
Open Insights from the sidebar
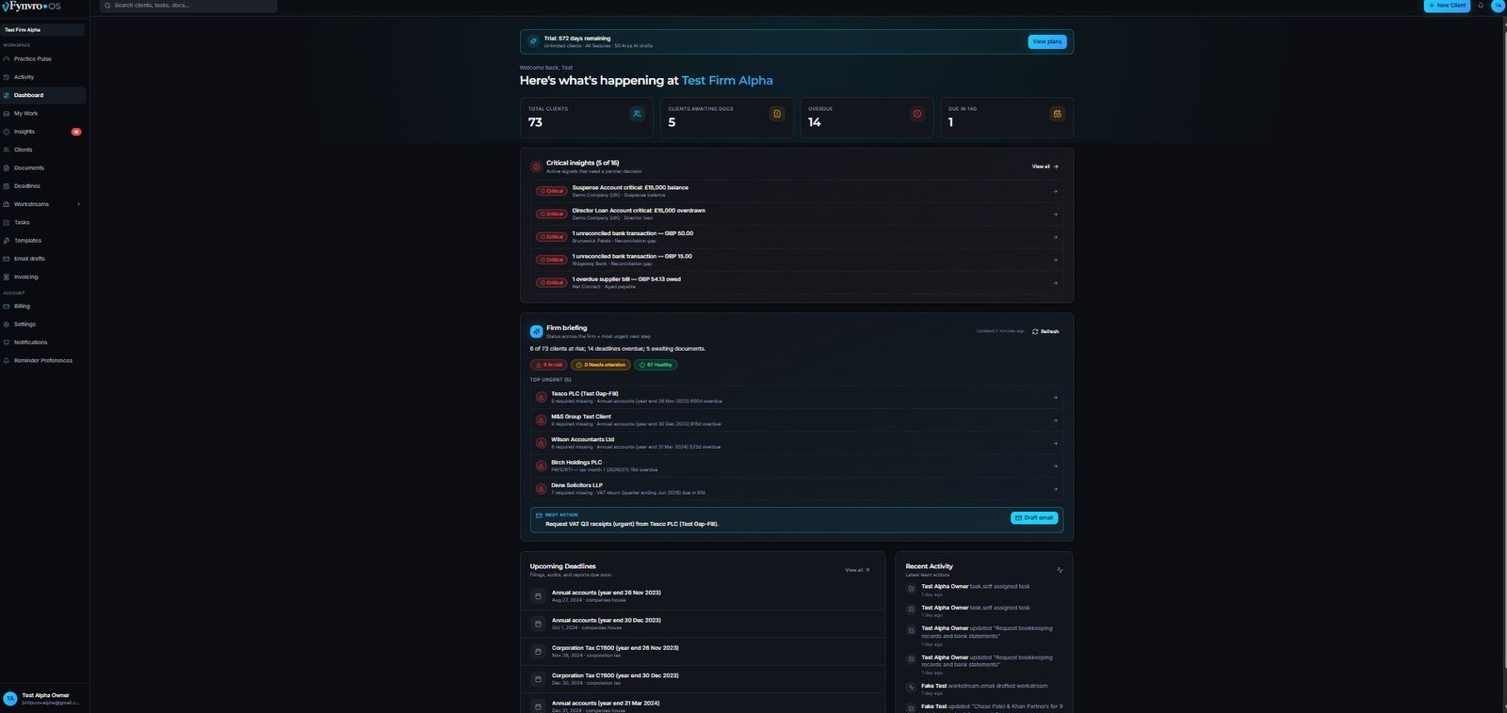coord(43,132)
